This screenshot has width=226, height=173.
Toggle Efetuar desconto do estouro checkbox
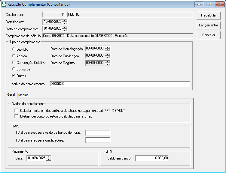tap(17, 116)
